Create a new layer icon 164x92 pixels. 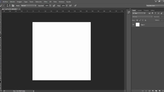160,91
